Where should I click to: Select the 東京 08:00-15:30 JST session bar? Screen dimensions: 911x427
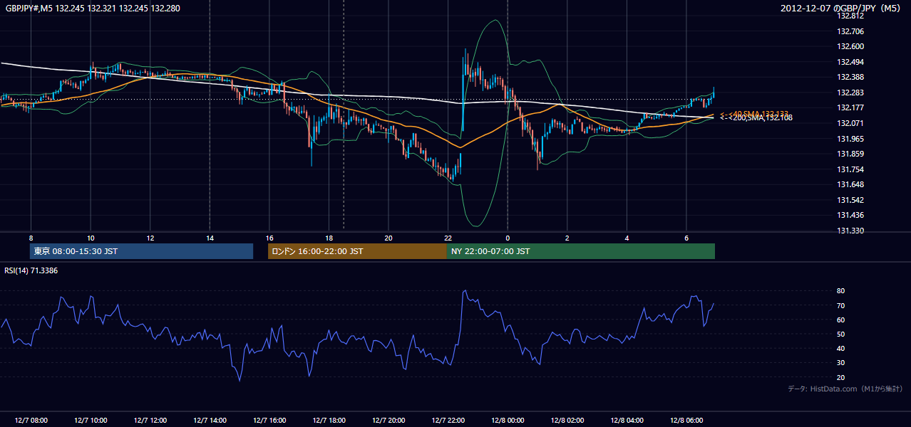[141, 251]
